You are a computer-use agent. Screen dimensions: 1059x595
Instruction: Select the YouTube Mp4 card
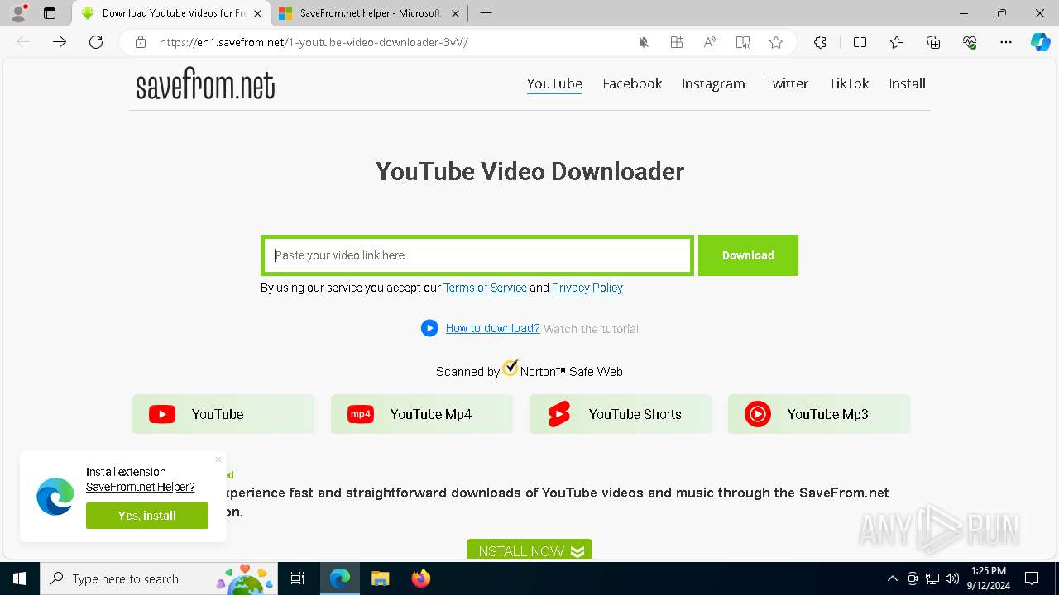[422, 414]
